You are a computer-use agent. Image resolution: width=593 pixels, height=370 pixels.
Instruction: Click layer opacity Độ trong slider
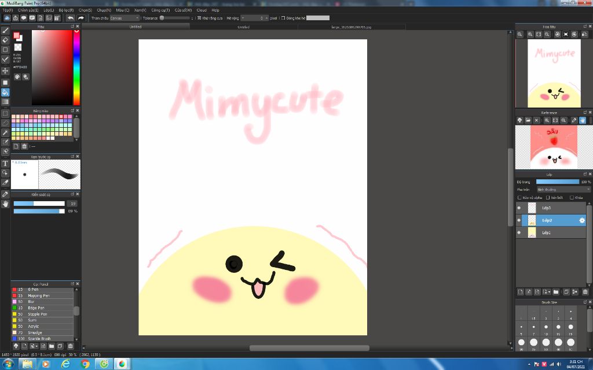[558, 182]
